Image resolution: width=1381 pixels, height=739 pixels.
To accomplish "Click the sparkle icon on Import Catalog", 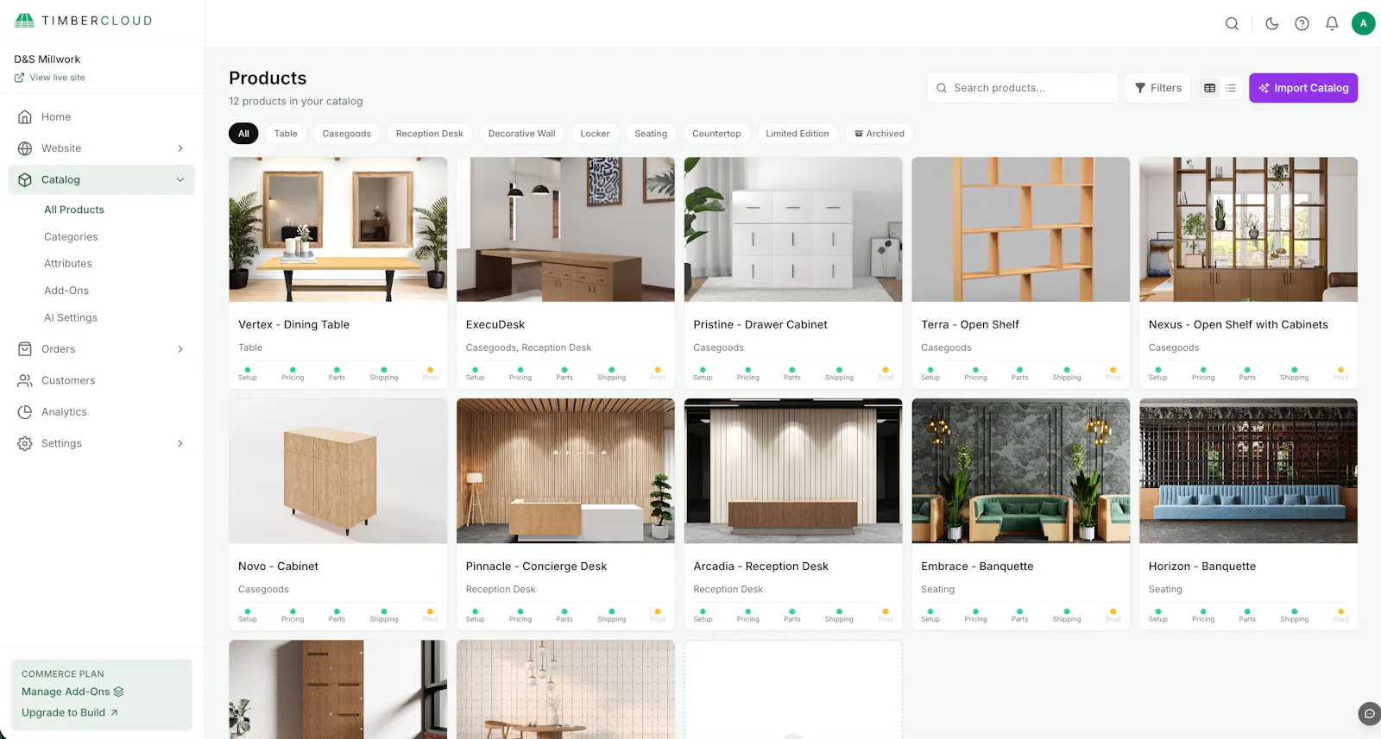I will (x=1264, y=88).
